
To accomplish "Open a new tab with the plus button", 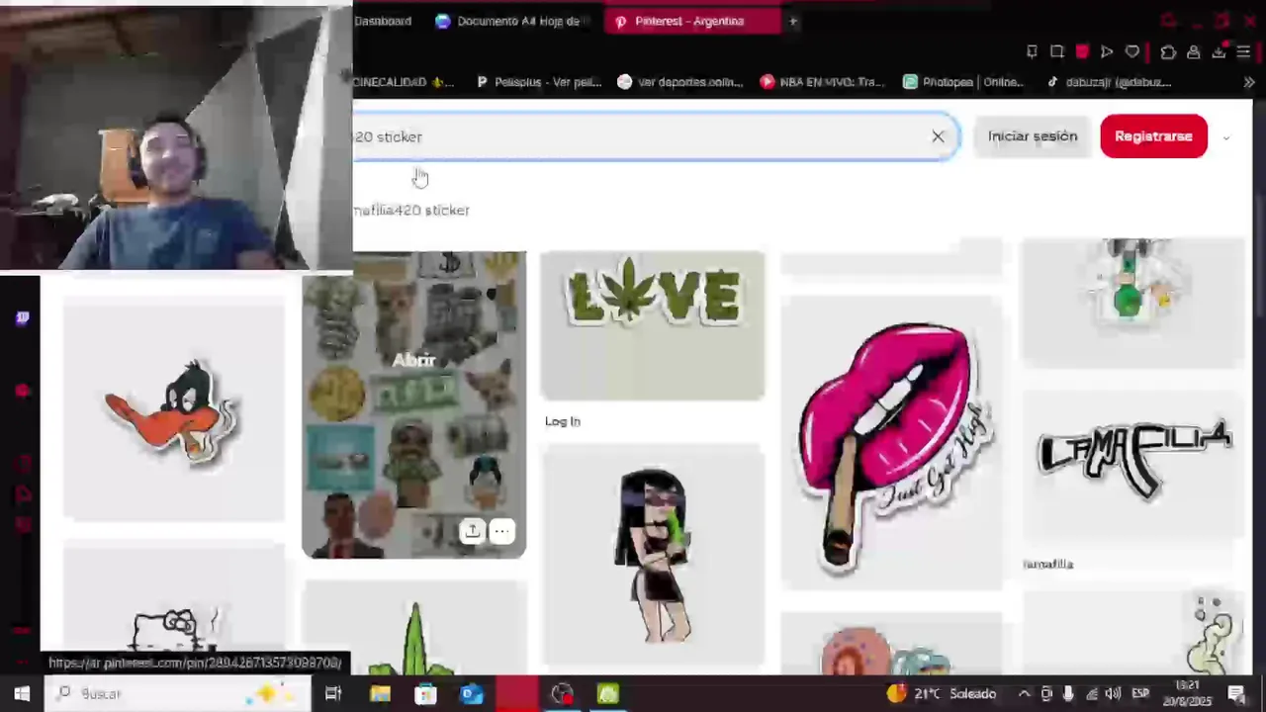I will [792, 21].
